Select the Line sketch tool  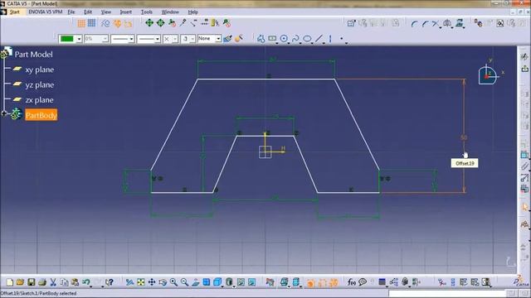click(319, 39)
